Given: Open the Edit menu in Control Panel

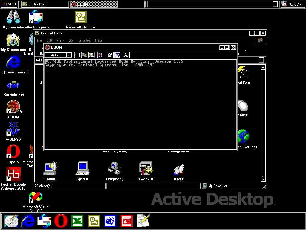Looking at the screenshot, I should (x=49, y=40).
